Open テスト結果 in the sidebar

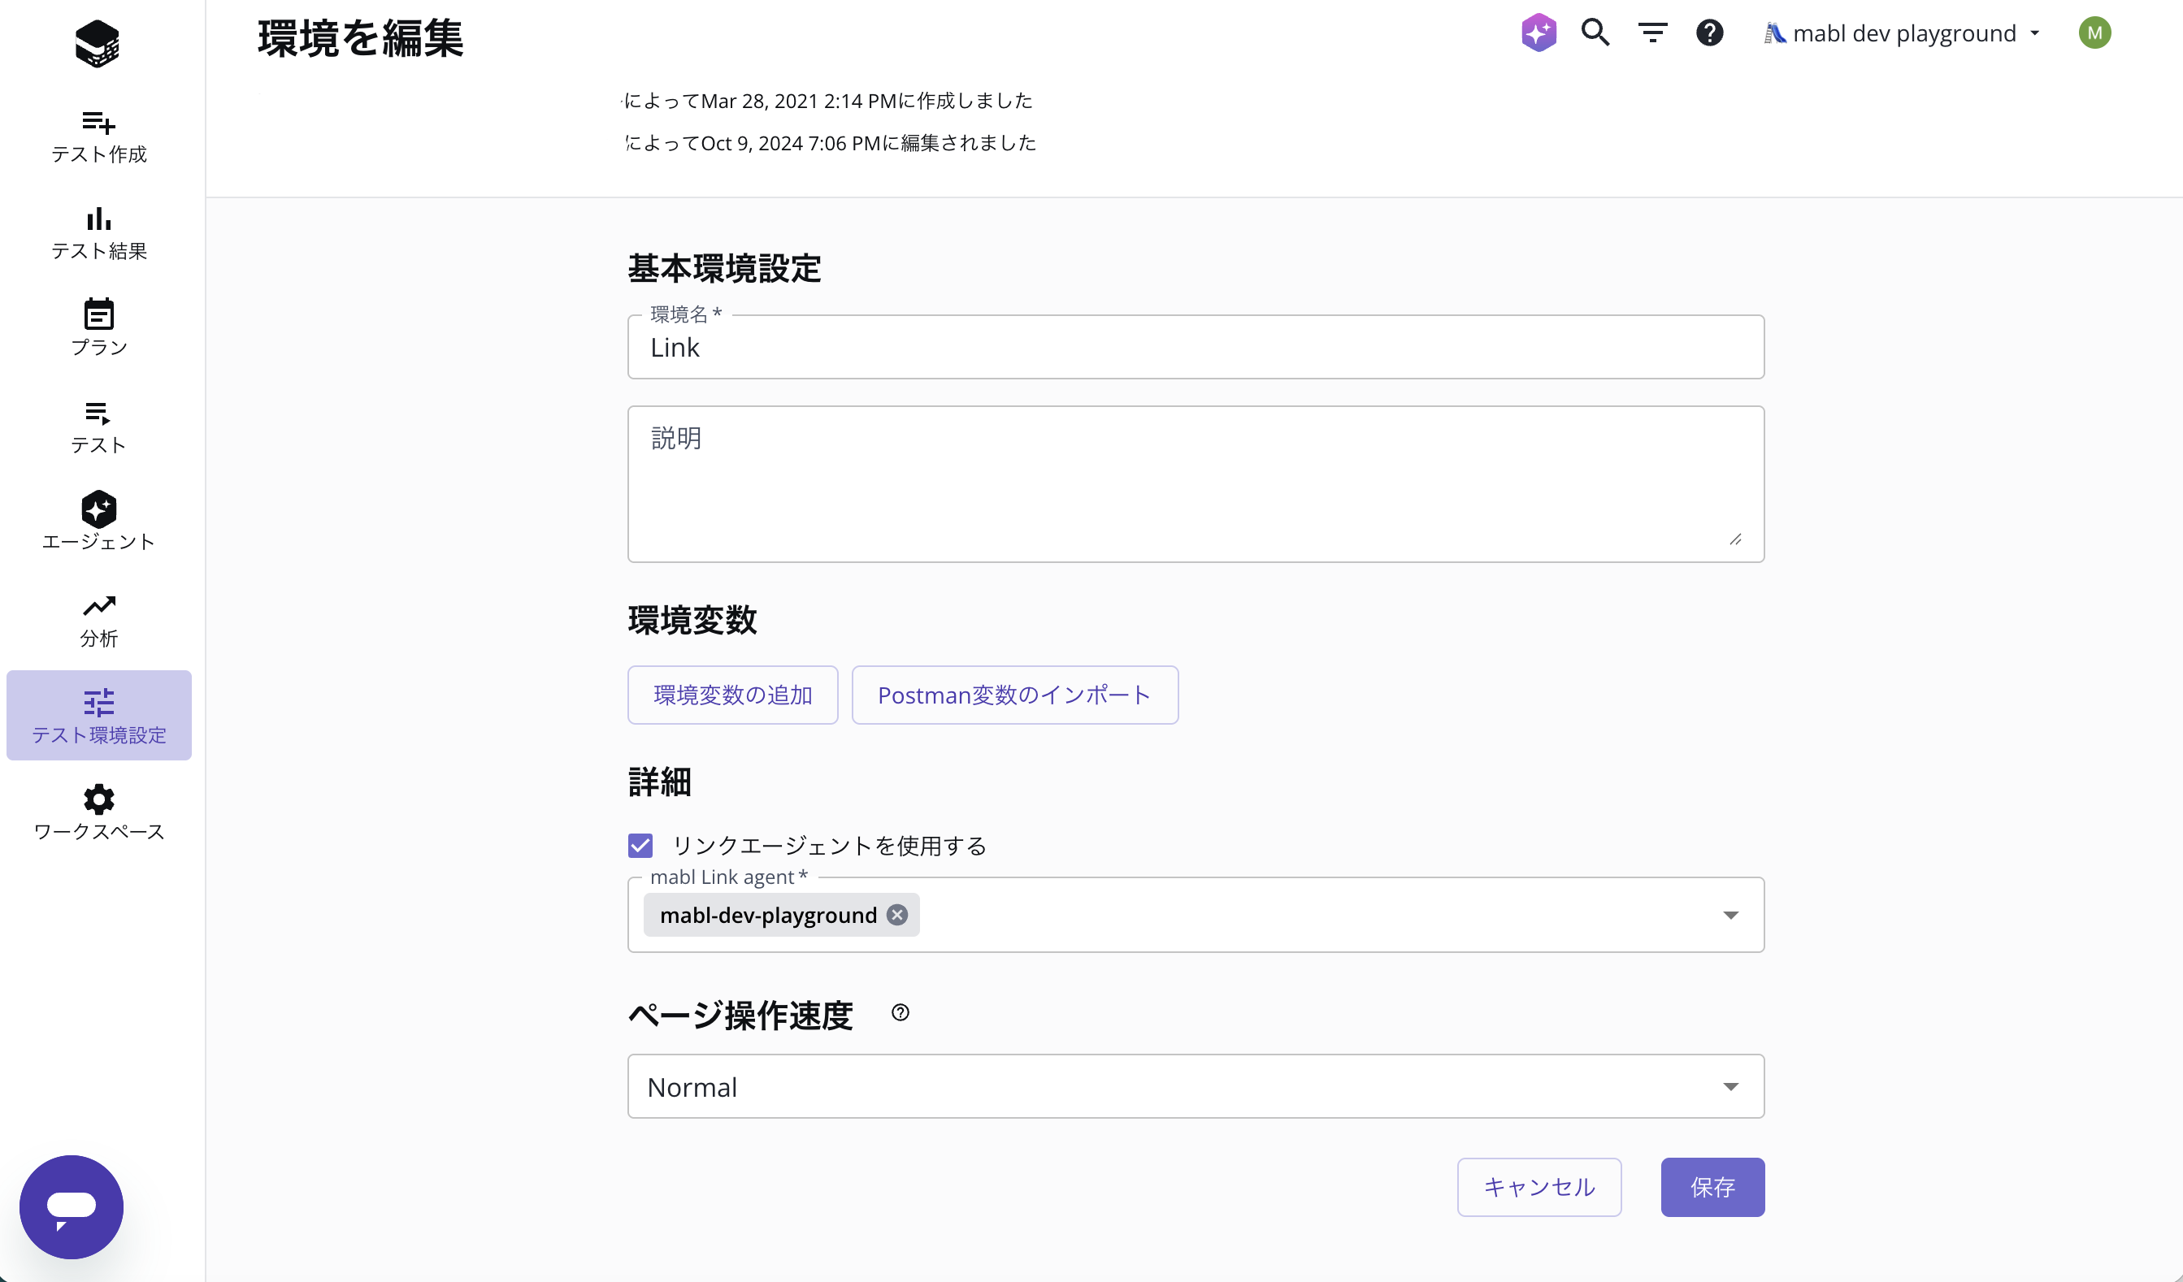(x=99, y=234)
